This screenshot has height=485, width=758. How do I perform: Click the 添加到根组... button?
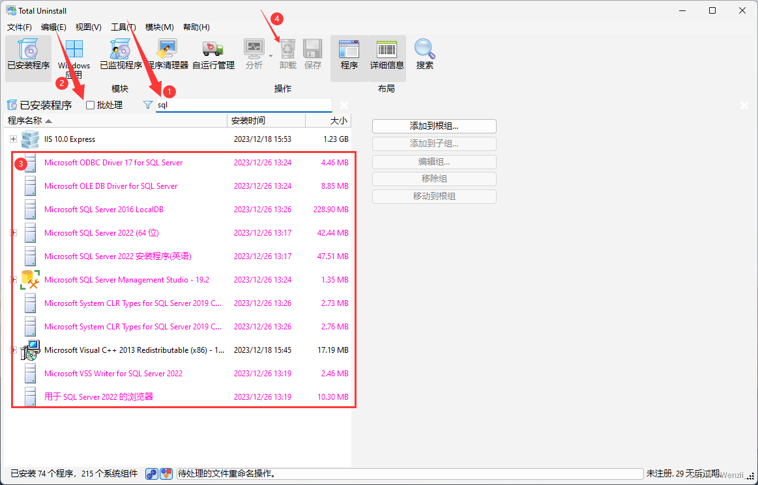pos(434,126)
